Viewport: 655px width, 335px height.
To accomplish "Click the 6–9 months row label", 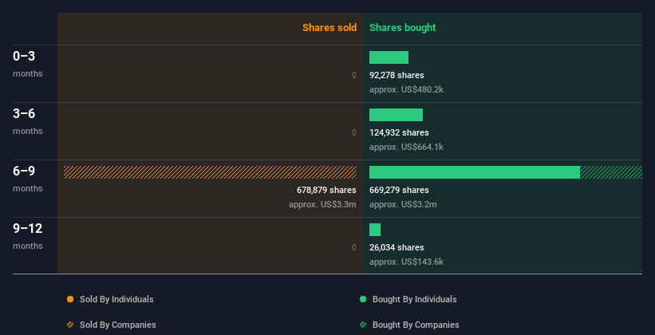I will 28,179.
